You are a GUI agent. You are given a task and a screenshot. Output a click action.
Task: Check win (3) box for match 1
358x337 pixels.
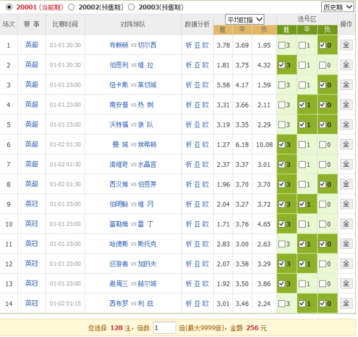[282, 45]
